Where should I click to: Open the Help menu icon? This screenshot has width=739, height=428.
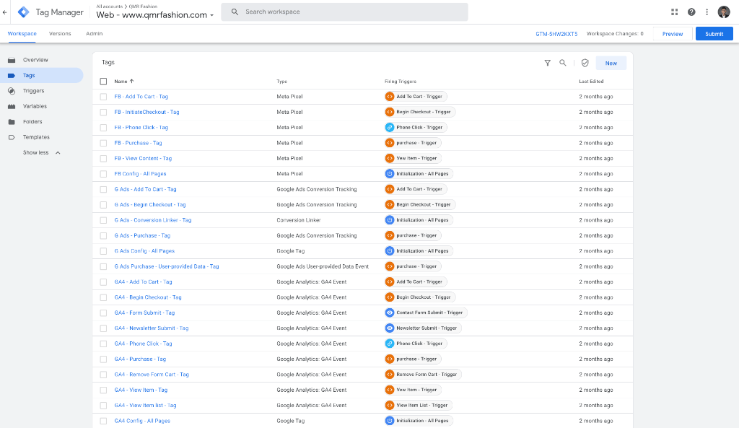tap(691, 12)
